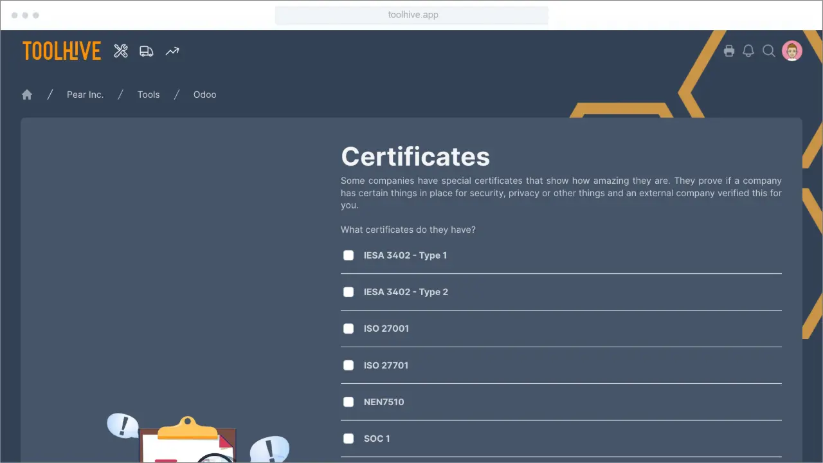The image size is (823, 463).
Task: Check the NEN7510 certificate box
Action: pos(348,402)
